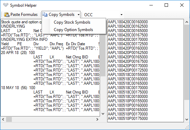The height and width of the screenshot is (130, 190).
Task: Click the Div.Freq column header text
Action: pyautogui.click(x=56, y=44)
